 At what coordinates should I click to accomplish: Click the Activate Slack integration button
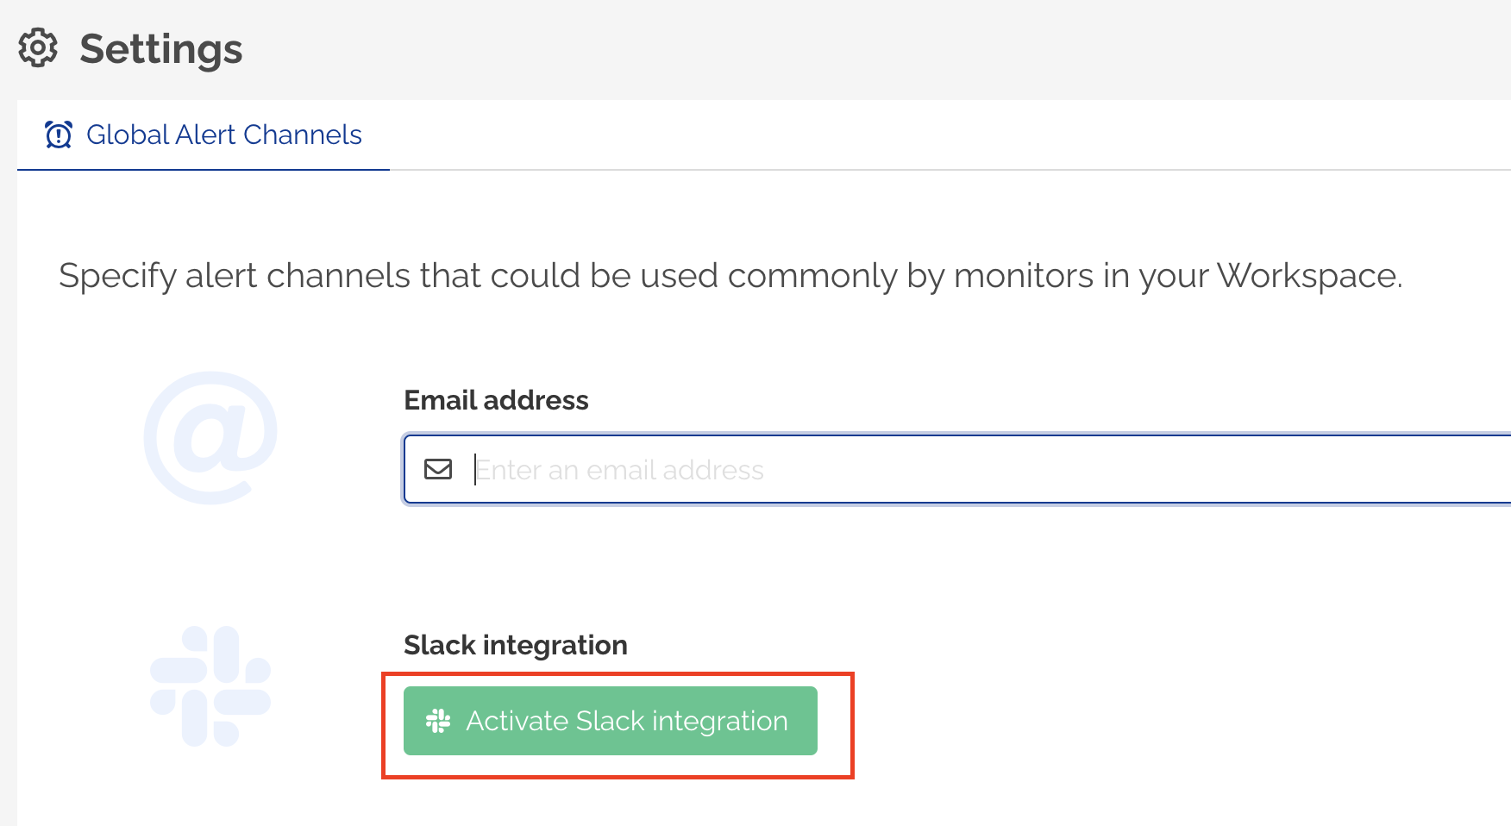point(610,721)
